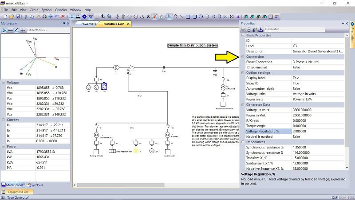355x200 pixels.
Task: Create a new circuit file
Action: coord(5,16)
